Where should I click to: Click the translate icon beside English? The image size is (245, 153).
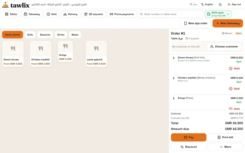pos(202,4)
